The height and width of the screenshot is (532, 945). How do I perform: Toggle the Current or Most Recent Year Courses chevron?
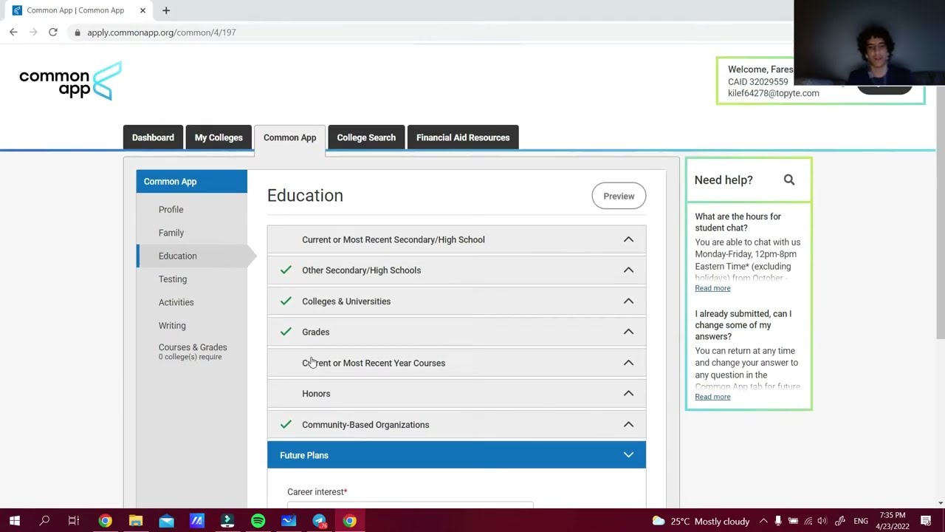click(x=628, y=363)
